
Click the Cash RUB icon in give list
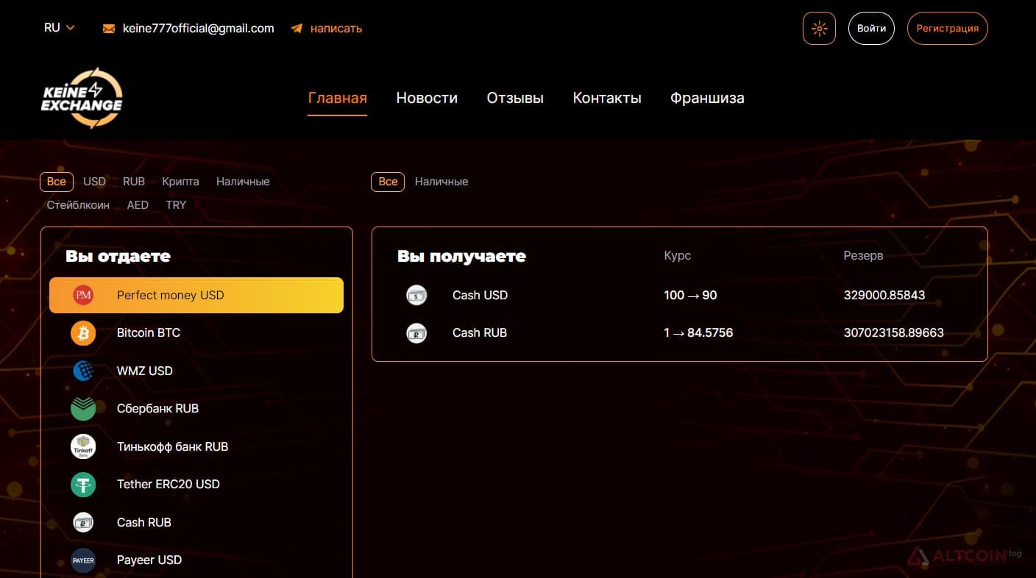point(83,522)
